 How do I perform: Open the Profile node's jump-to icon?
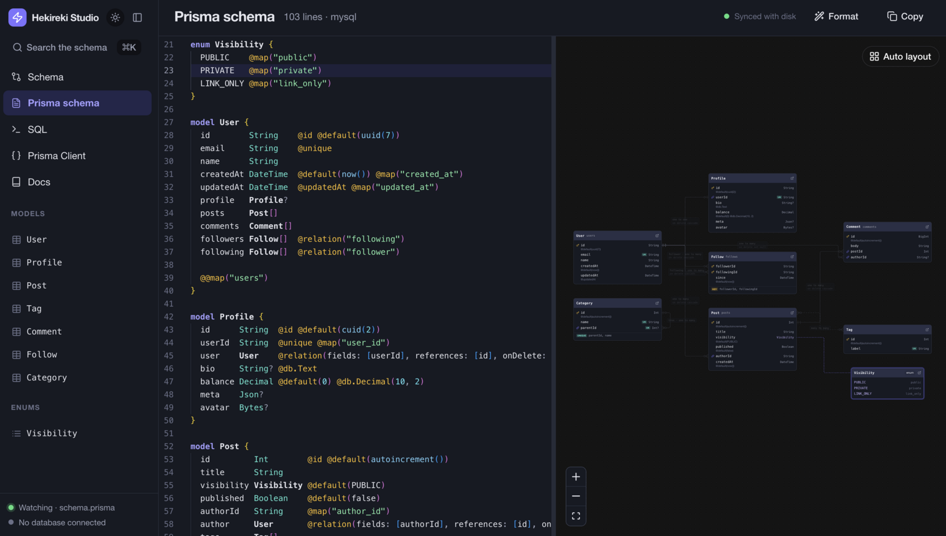(x=792, y=178)
